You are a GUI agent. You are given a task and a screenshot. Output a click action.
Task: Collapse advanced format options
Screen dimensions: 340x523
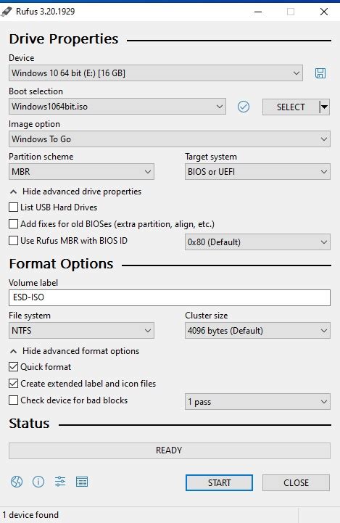pos(75,351)
